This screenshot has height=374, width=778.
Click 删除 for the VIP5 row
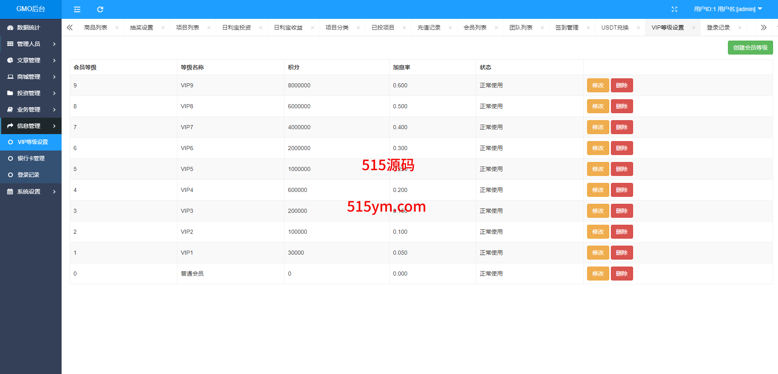pyautogui.click(x=622, y=169)
